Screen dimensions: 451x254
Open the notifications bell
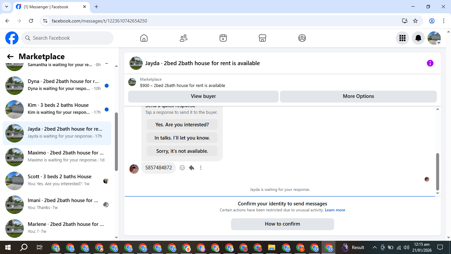pos(418,38)
